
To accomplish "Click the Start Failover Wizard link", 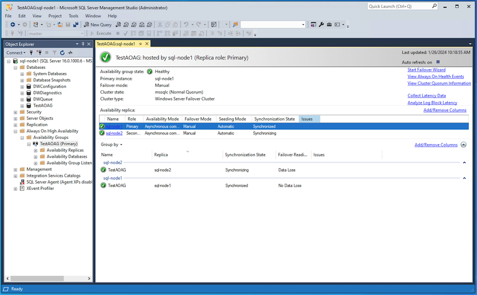I will coord(426,70).
